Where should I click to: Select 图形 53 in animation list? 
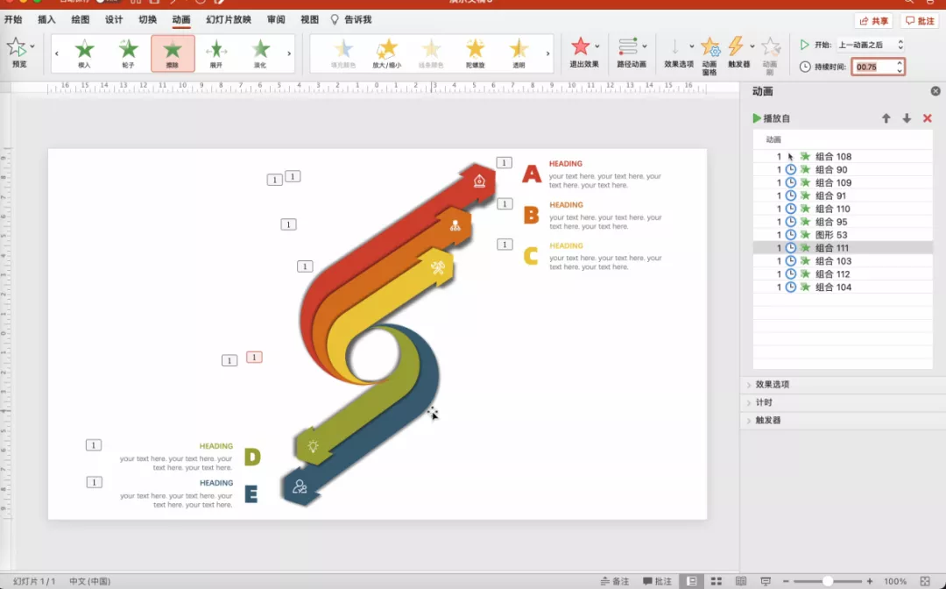[x=843, y=235]
